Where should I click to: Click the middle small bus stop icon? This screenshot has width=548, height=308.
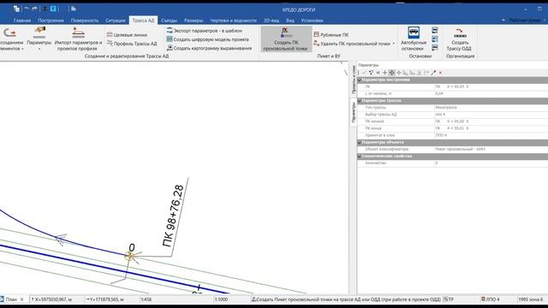435,39
